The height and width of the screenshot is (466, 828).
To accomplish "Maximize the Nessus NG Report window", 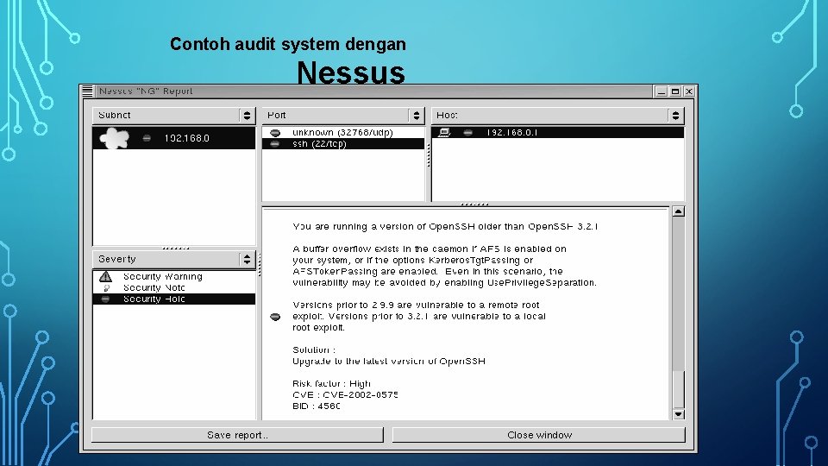I will [x=675, y=91].
